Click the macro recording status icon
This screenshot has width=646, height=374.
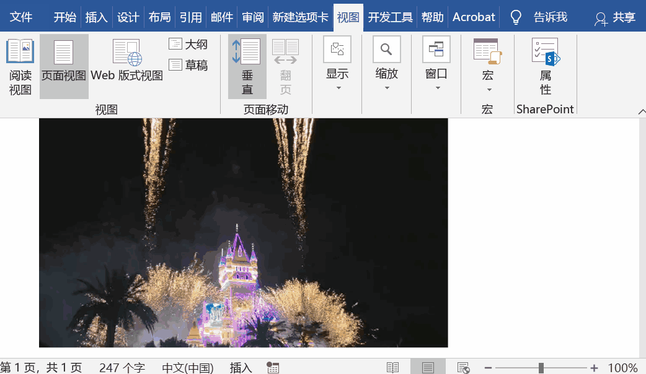pyautogui.click(x=273, y=367)
